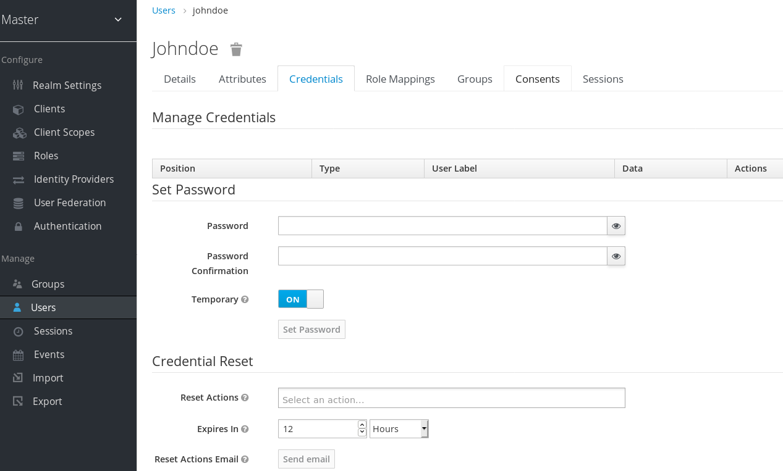Click the Export arrow icon
The height and width of the screenshot is (471, 783).
point(19,401)
